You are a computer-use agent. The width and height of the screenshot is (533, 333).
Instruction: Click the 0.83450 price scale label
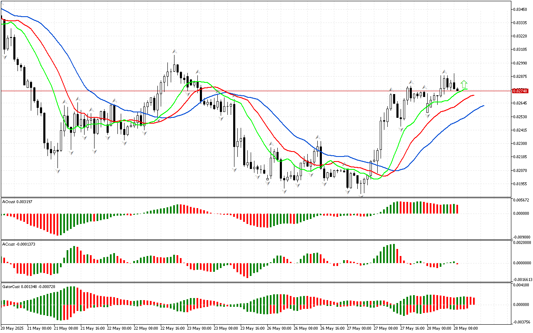click(520, 9)
